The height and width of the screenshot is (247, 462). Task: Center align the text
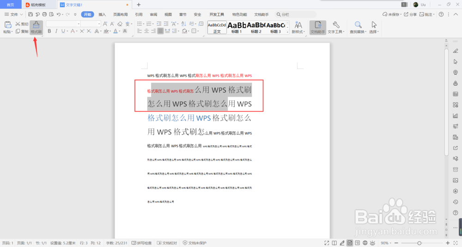pos(146,31)
